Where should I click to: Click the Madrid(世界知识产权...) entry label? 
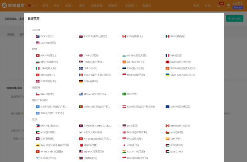54,107
